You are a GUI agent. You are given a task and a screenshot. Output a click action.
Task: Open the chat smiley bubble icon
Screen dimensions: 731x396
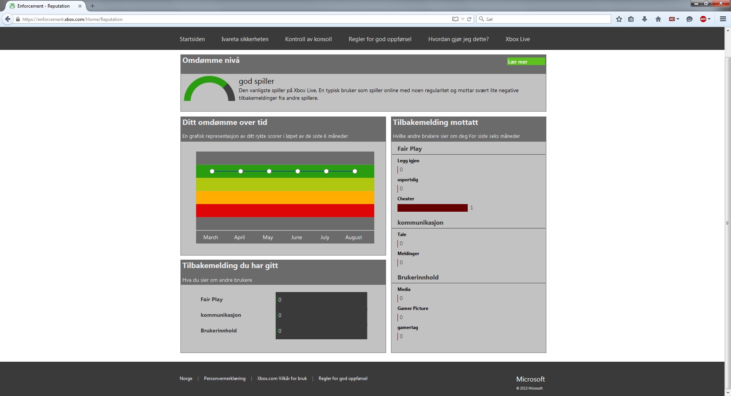689,19
